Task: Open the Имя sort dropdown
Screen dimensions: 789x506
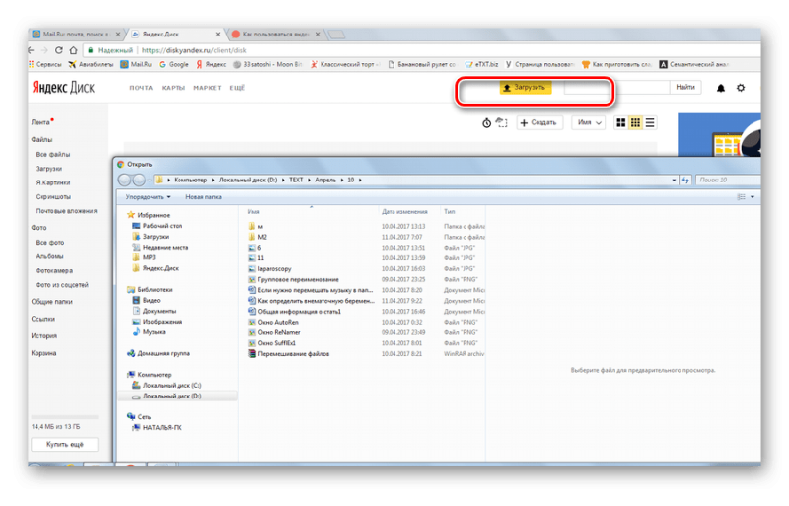Action: click(x=589, y=123)
